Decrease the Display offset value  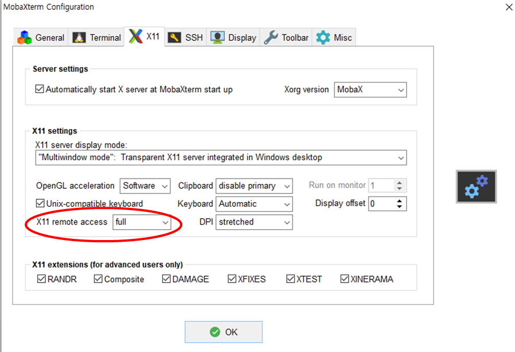[x=399, y=207]
